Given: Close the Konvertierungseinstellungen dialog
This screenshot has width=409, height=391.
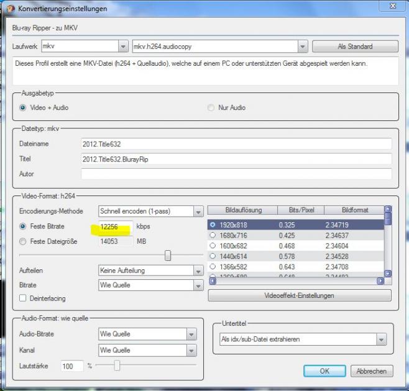Looking at the screenshot, I should tap(393, 6).
